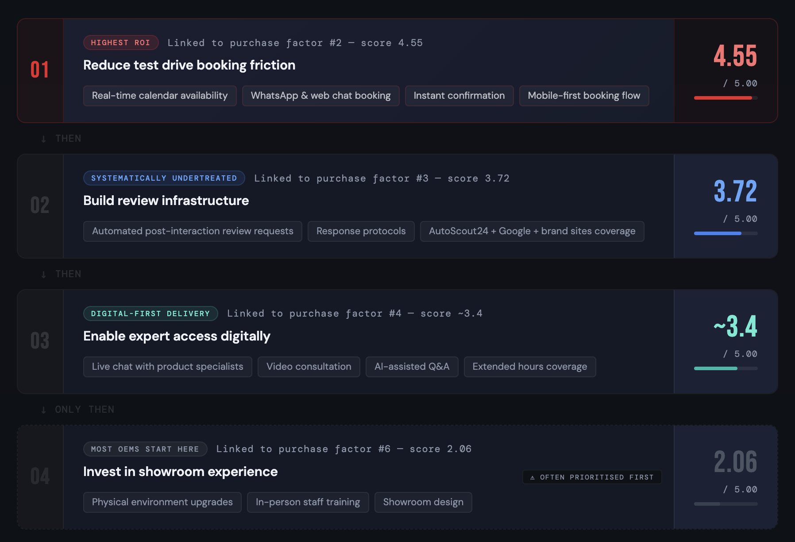
Task: Select the HIGHEST ROI badge
Action: pos(120,43)
